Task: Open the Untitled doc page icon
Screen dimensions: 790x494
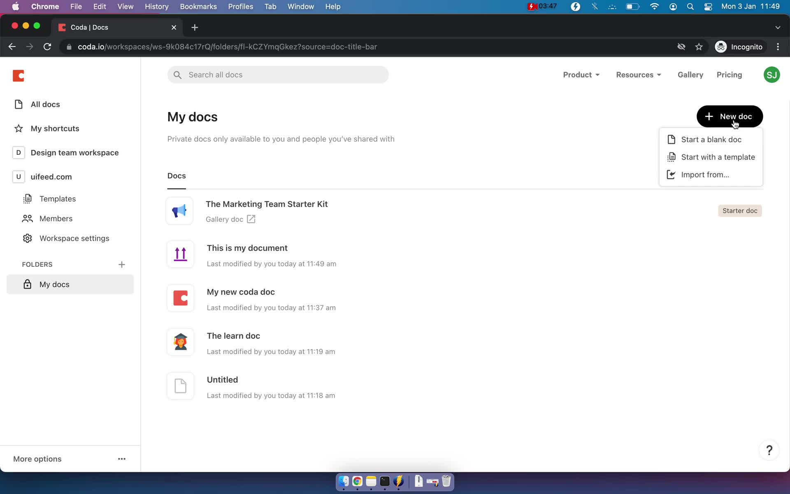Action: coord(180,386)
